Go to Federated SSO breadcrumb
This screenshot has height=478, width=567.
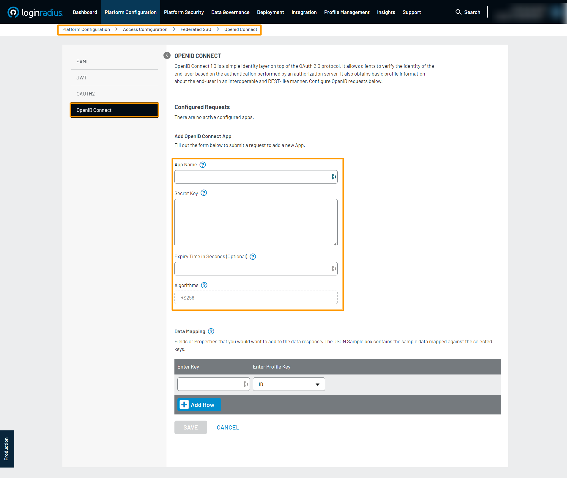[x=196, y=29]
